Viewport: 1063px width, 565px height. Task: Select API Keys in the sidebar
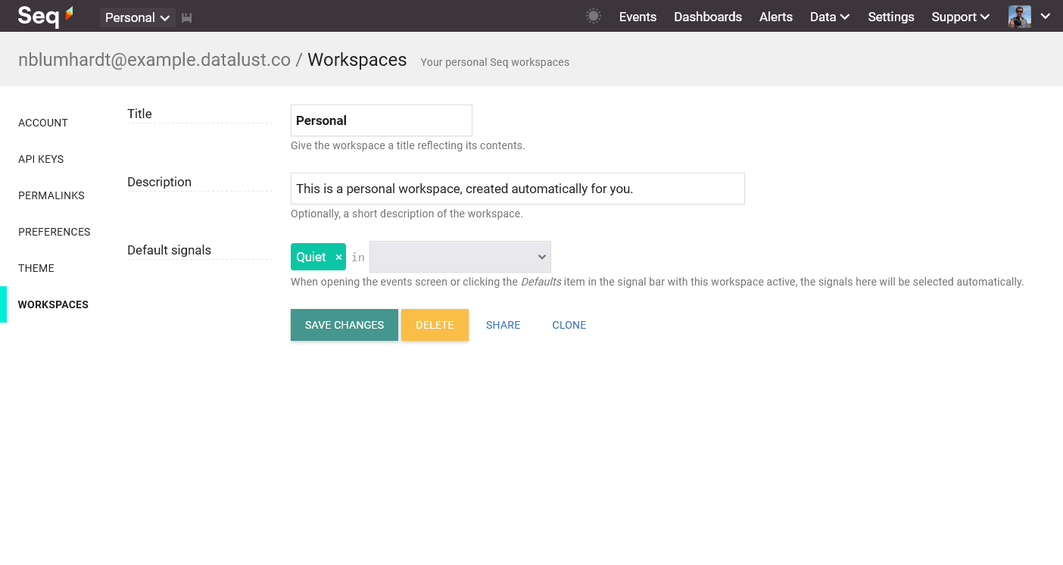pyautogui.click(x=41, y=159)
